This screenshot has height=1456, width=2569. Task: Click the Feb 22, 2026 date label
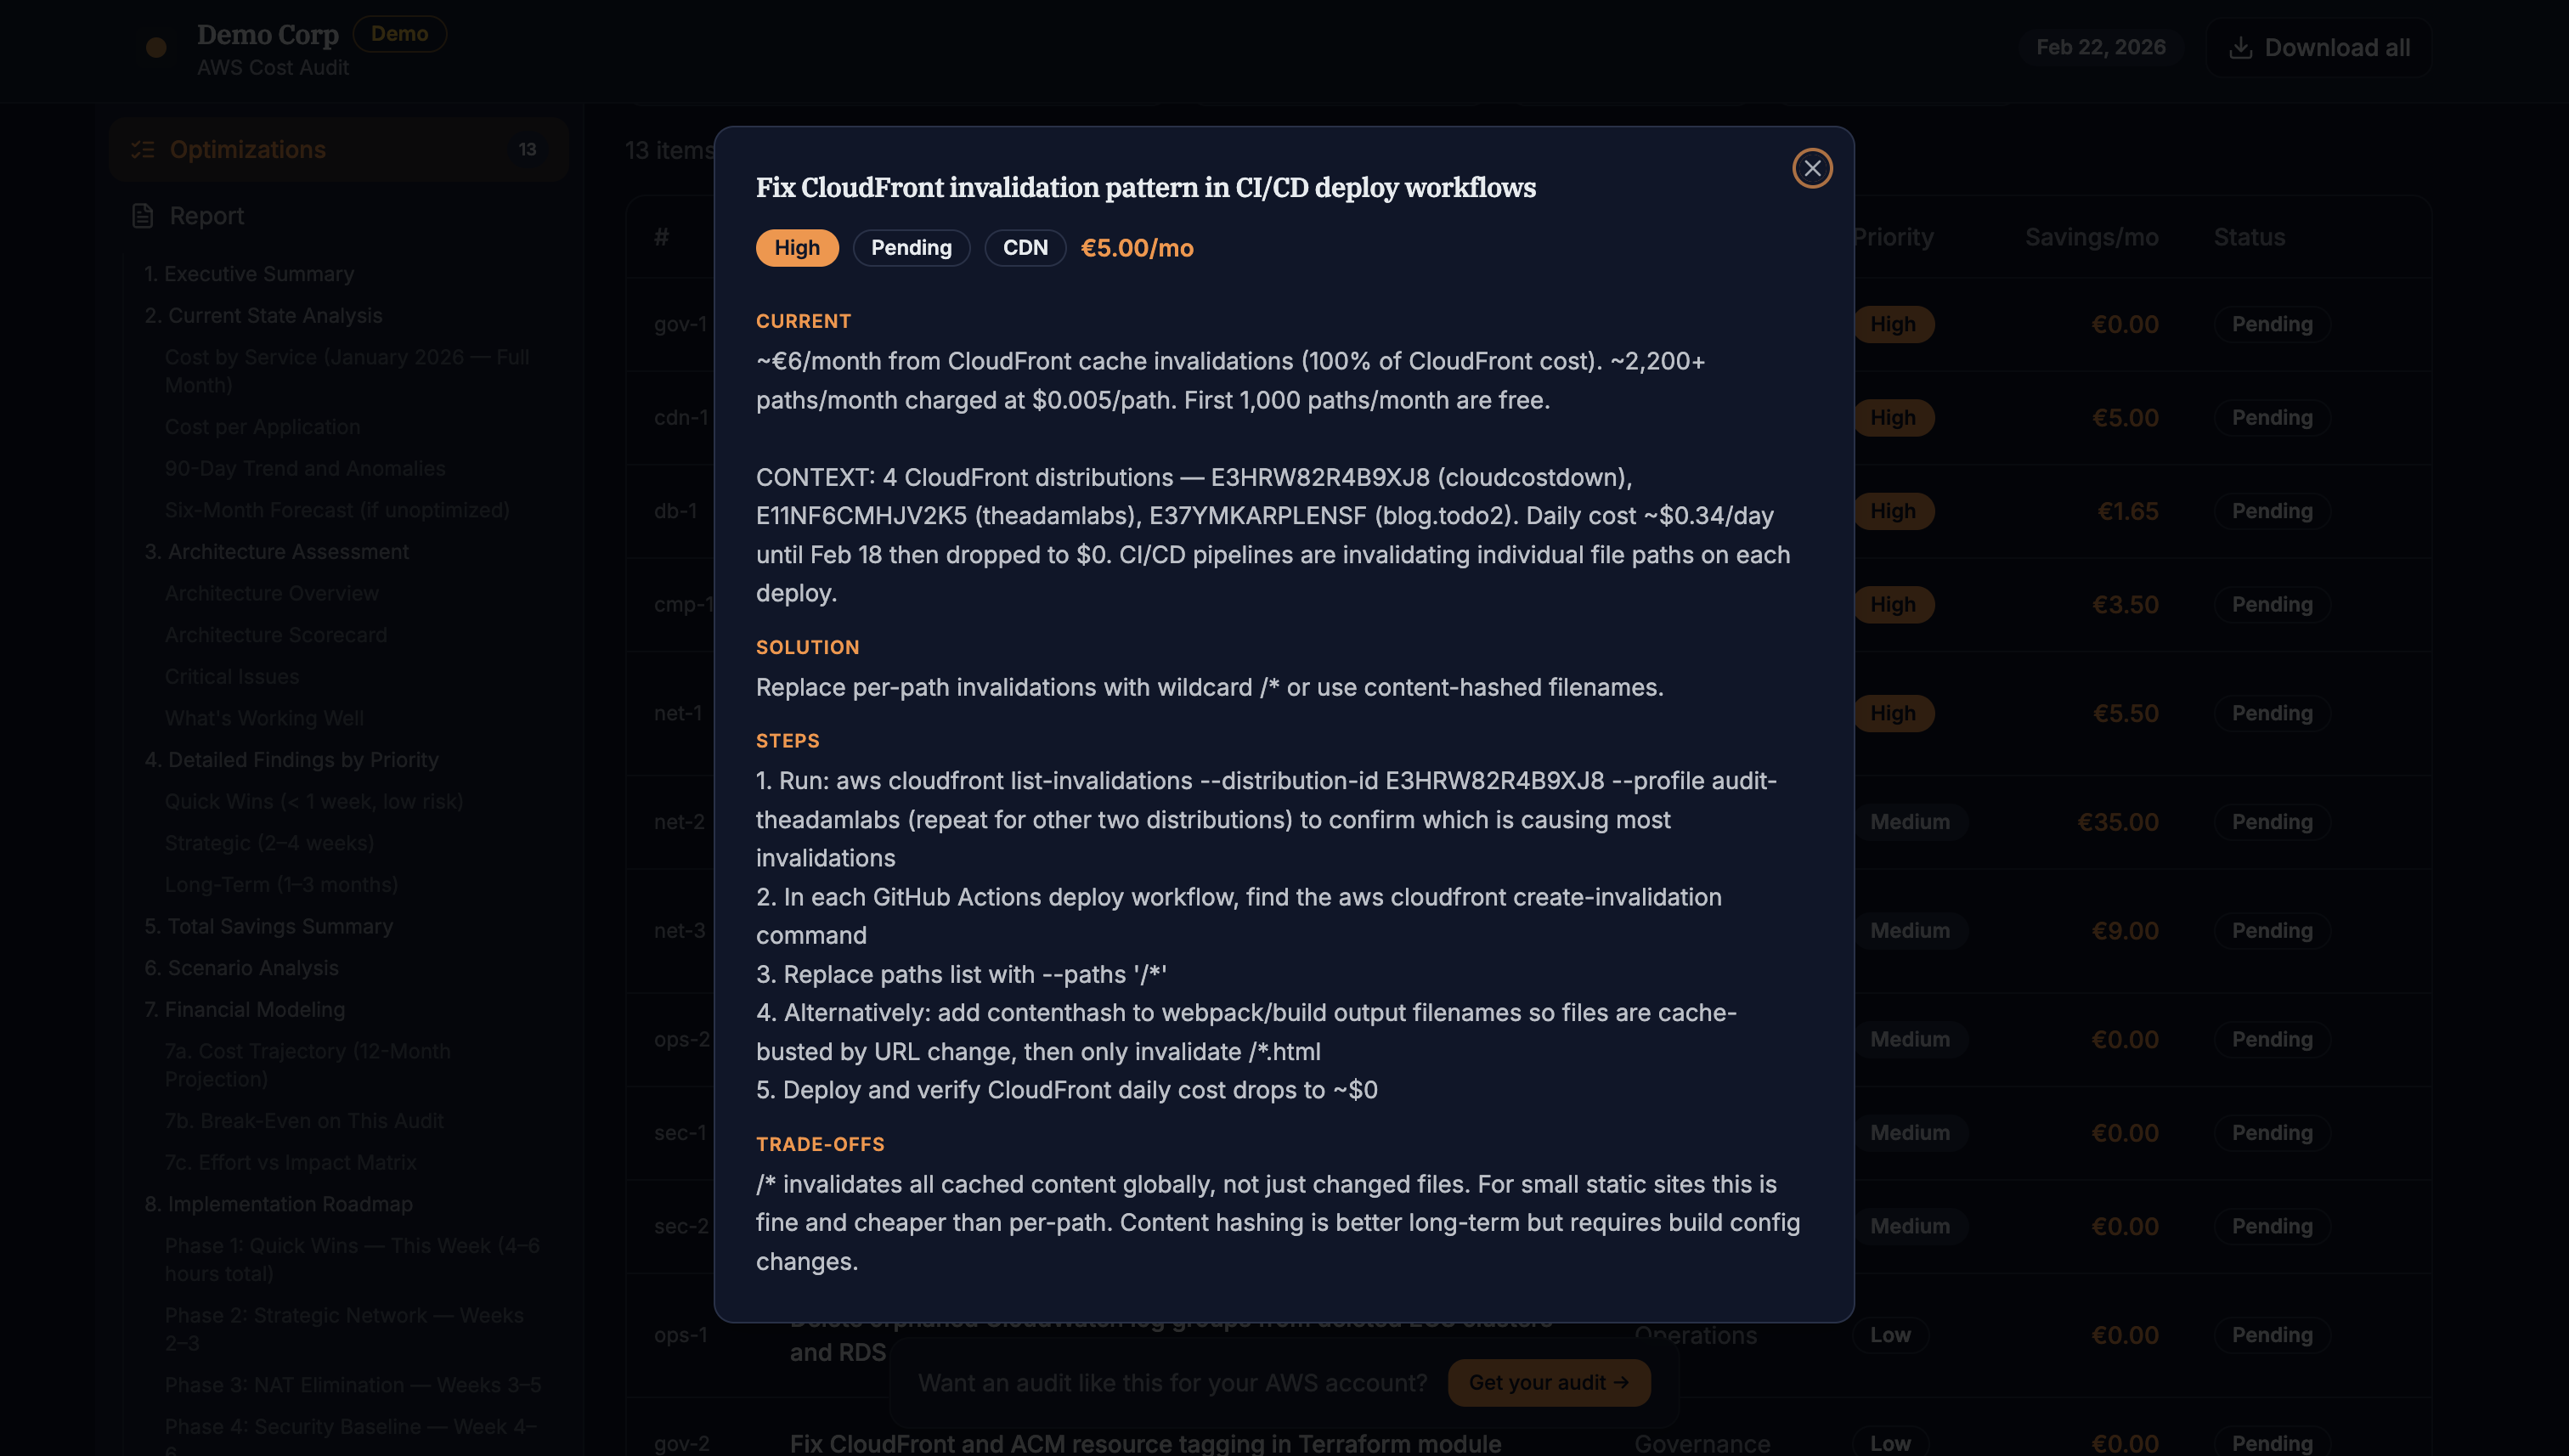click(x=2101, y=47)
